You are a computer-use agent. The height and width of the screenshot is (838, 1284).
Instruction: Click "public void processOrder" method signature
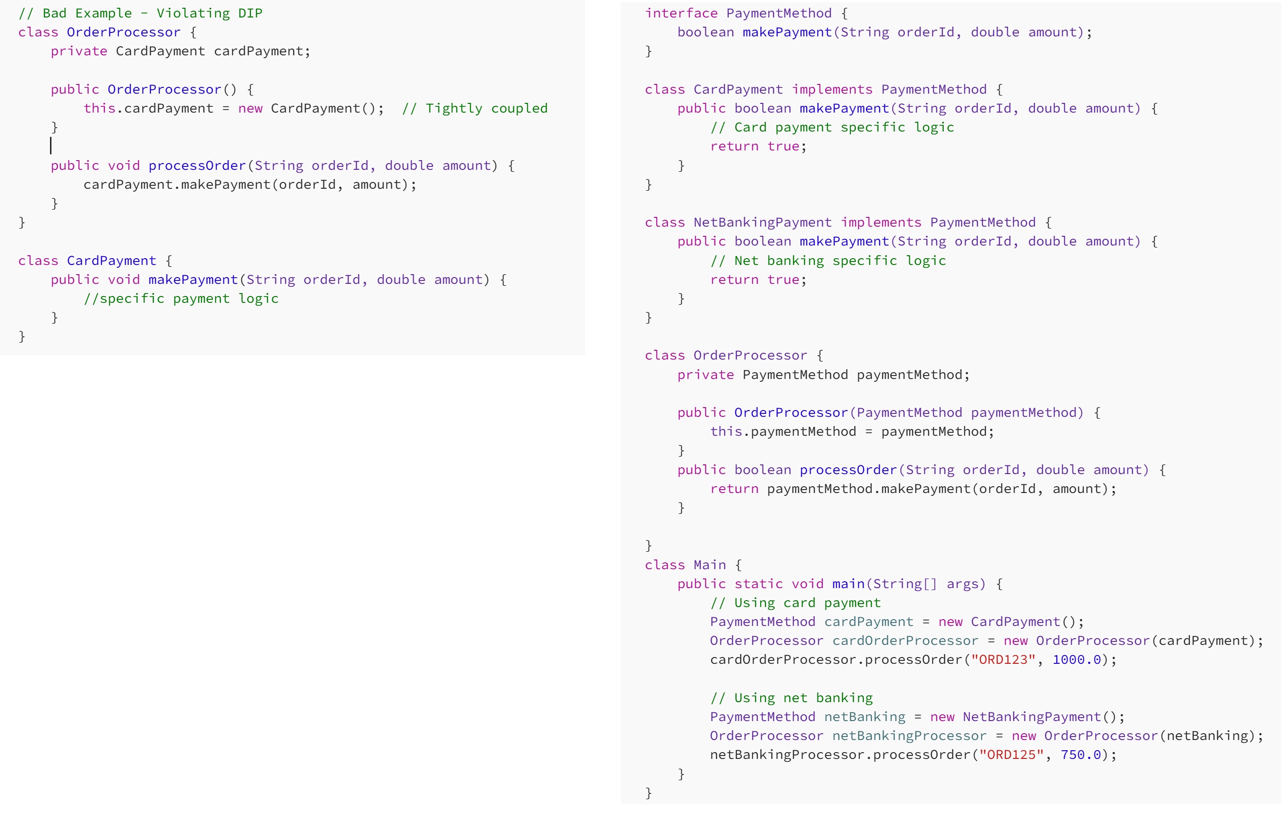click(283, 165)
